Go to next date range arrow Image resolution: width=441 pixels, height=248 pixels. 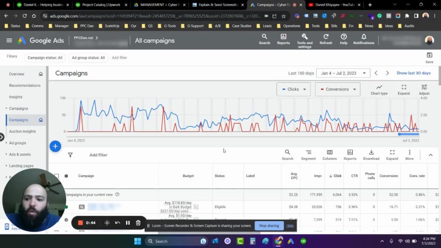pyautogui.click(x=387, y=73)
